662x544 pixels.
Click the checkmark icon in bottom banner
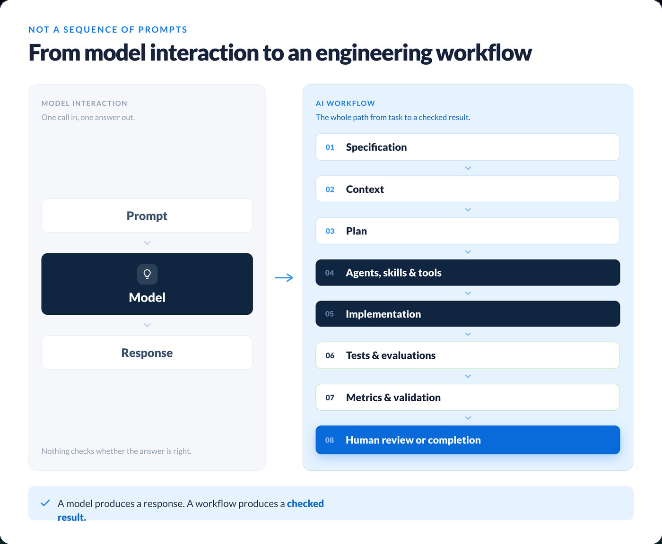tap(45, 503)
